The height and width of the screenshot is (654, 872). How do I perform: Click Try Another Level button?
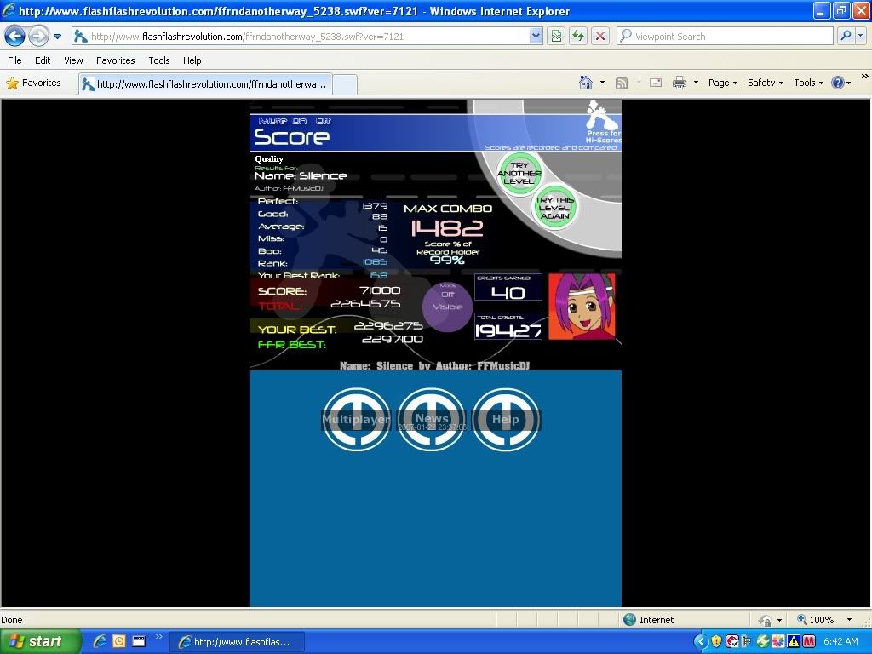click(x=519, y=173)
